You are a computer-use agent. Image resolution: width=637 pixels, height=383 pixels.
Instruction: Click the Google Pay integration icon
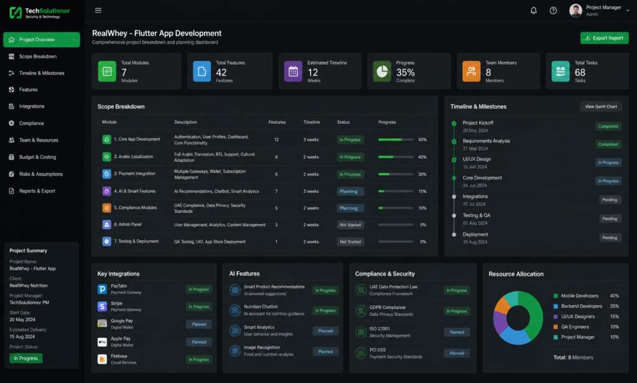tap(103, 324)
